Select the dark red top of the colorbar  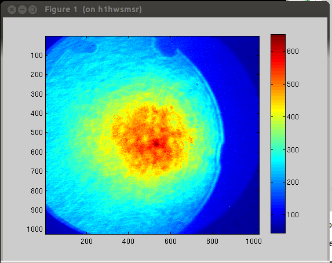pos(278,39)
